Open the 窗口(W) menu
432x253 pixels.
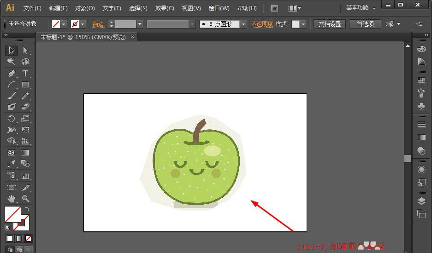coord(219,8)
